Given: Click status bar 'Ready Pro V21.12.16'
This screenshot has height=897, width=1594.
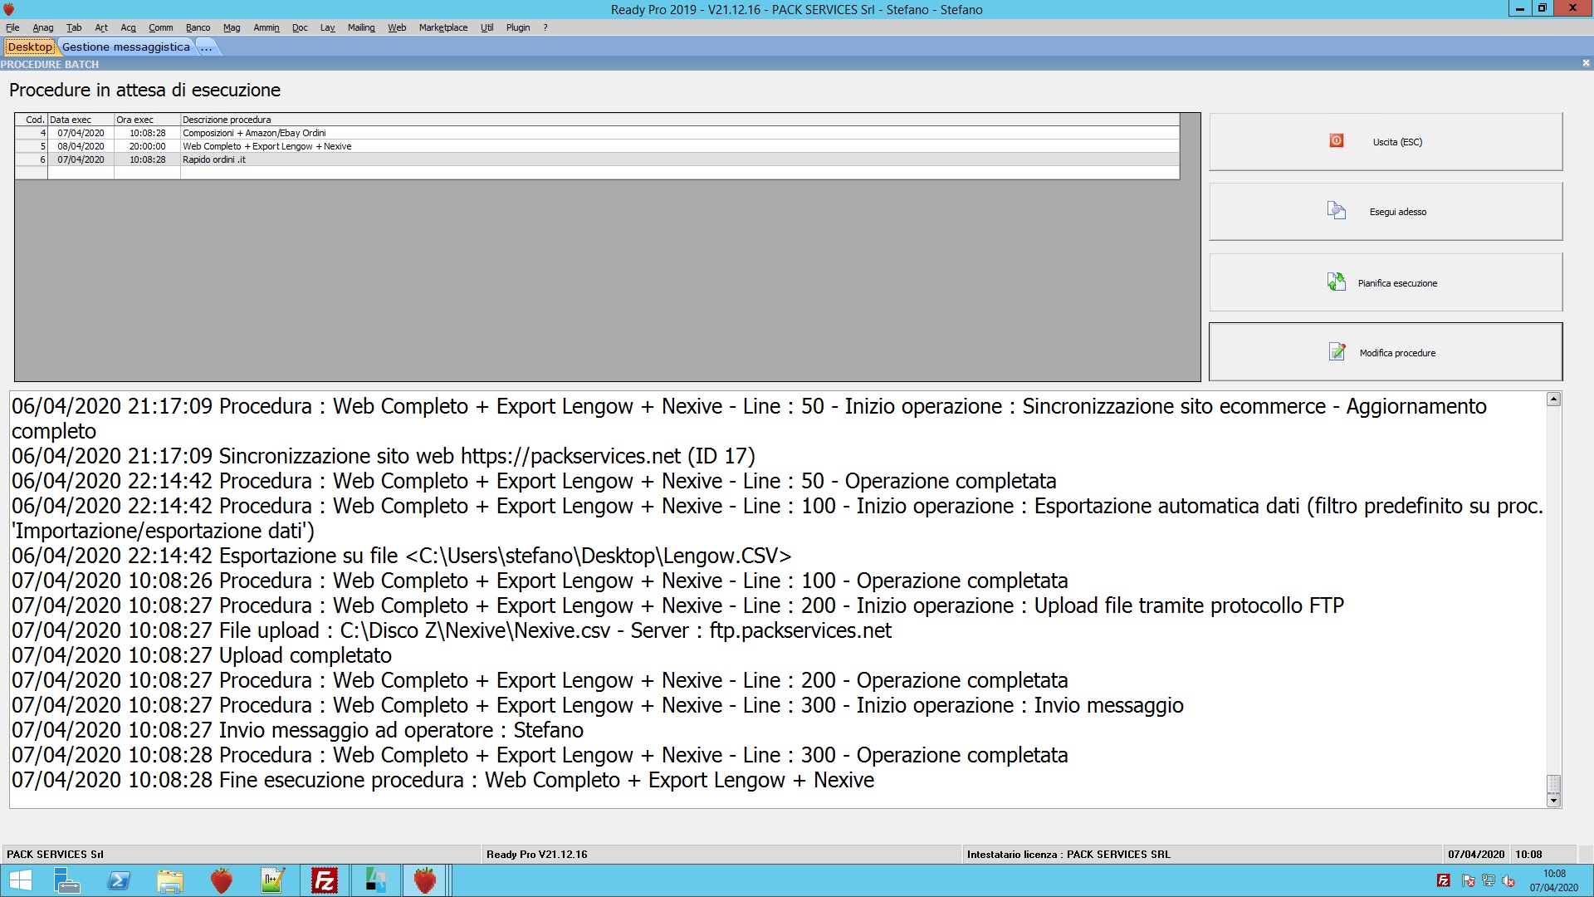Looking at the screenshot, I should click(x=536, y=854).
